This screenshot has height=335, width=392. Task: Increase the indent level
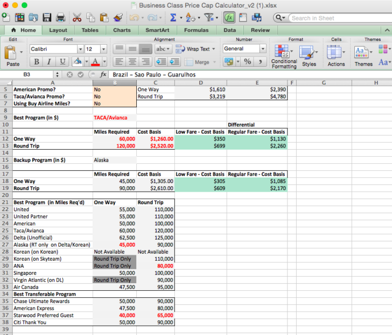click(174, 62)
